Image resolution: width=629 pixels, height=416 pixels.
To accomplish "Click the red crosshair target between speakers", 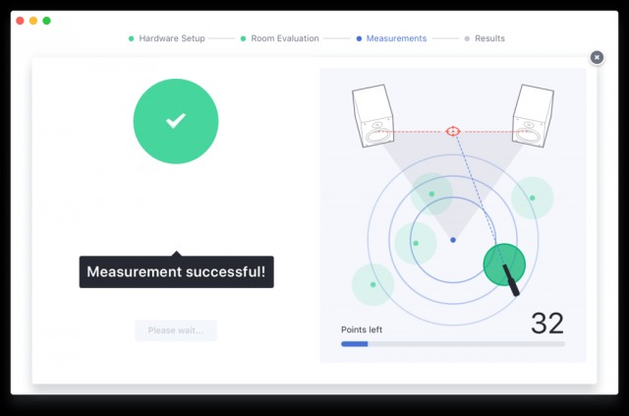I will point(453,131).
